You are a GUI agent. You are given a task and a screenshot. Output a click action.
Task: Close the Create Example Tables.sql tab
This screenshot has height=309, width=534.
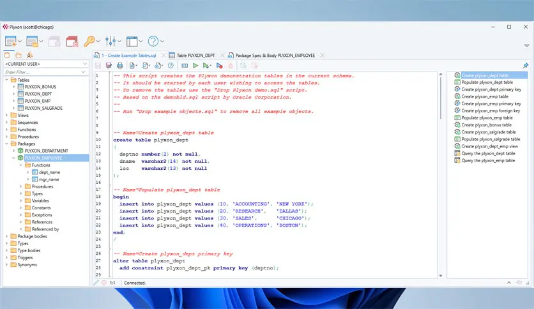pos(164,56)
